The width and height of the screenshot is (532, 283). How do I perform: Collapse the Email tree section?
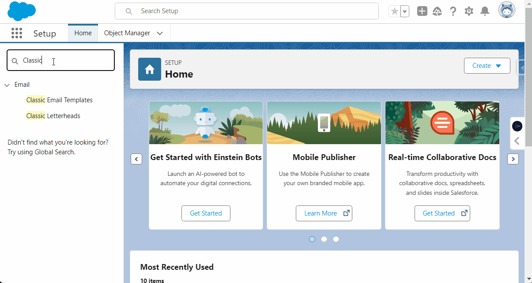point(7,85)
